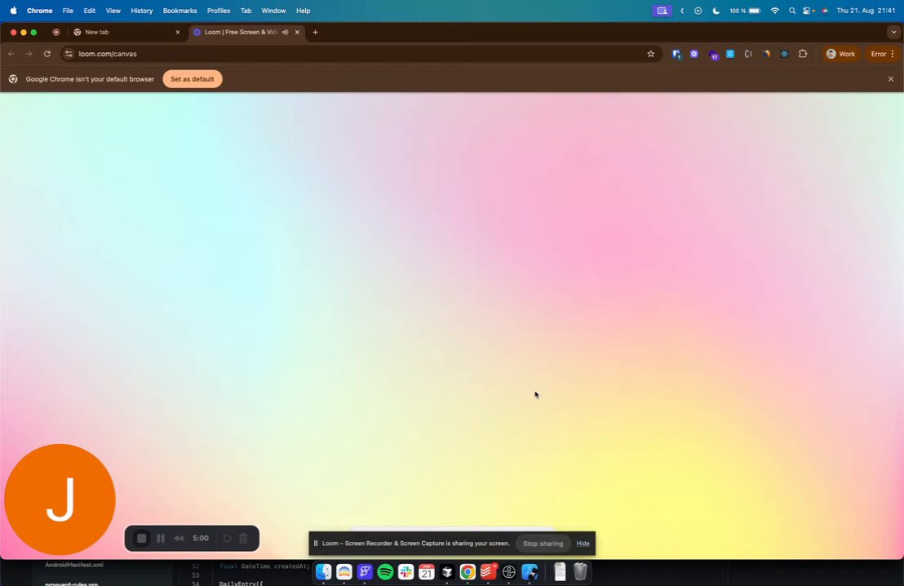Delete the recording with the trash icon
This screenshot has width=904, height=586.
[243, 538]
